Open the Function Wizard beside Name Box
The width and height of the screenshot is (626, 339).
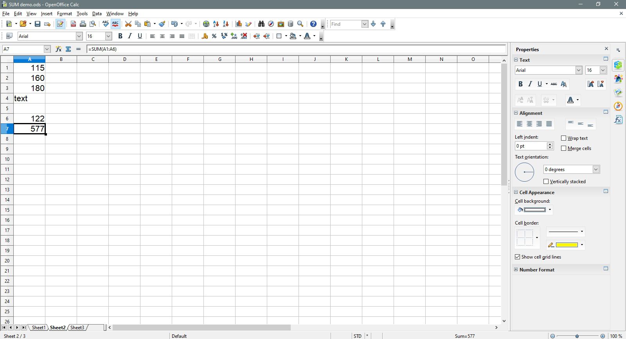[x=58, y=49]
